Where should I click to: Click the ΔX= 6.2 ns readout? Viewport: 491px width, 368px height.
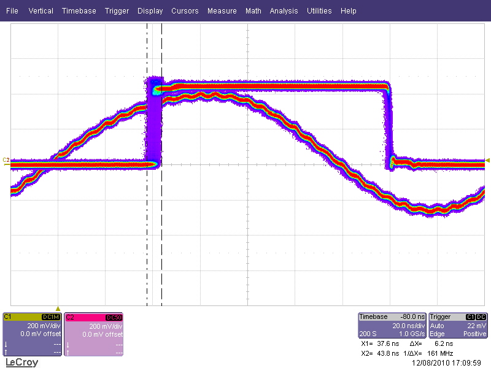point(431,343)
